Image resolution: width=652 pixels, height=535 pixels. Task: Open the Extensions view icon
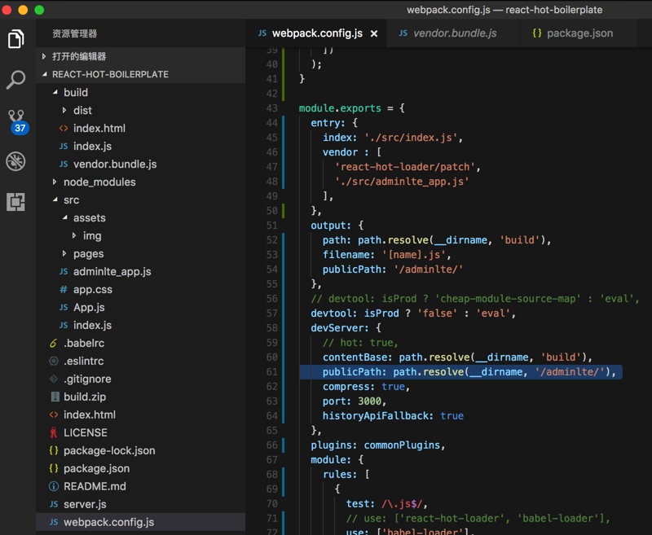point(15,201)
